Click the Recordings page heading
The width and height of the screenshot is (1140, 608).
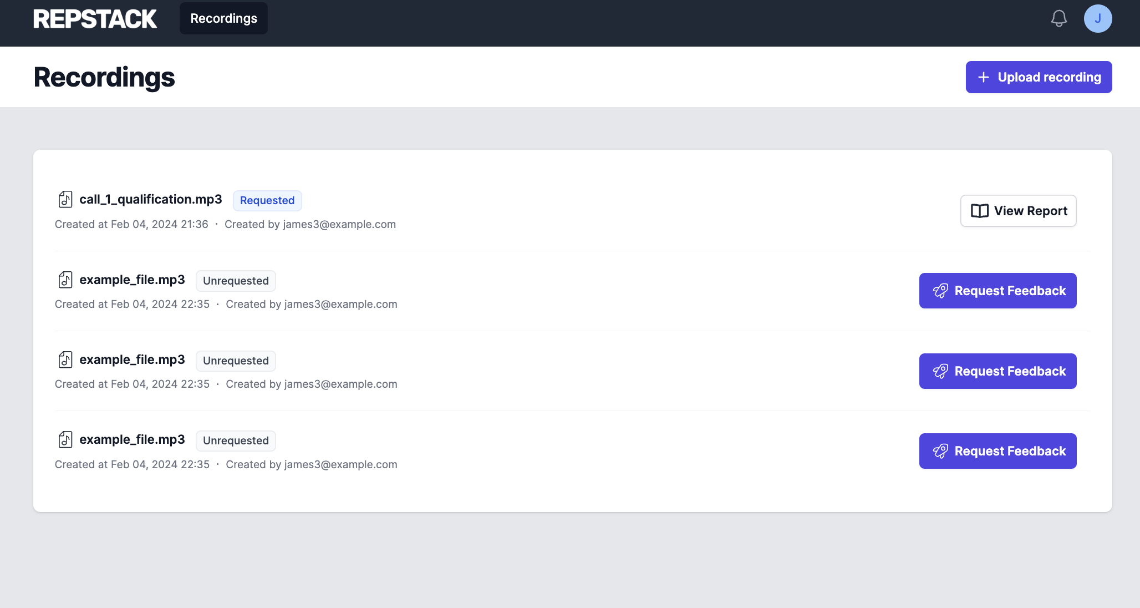tap(104, 77)
